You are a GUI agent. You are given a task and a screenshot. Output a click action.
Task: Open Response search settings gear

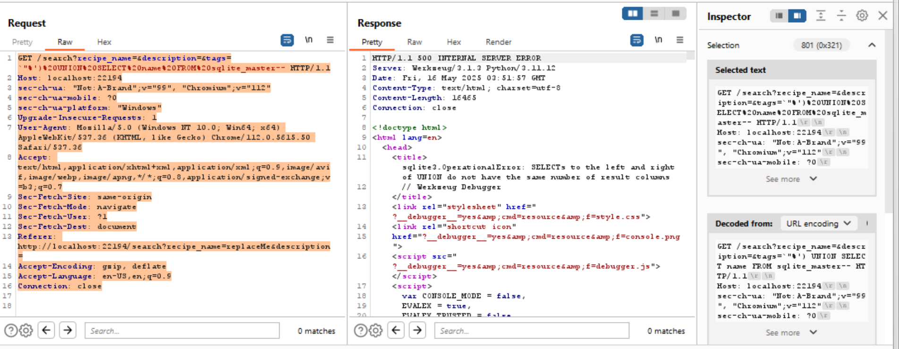click(376, 331)
